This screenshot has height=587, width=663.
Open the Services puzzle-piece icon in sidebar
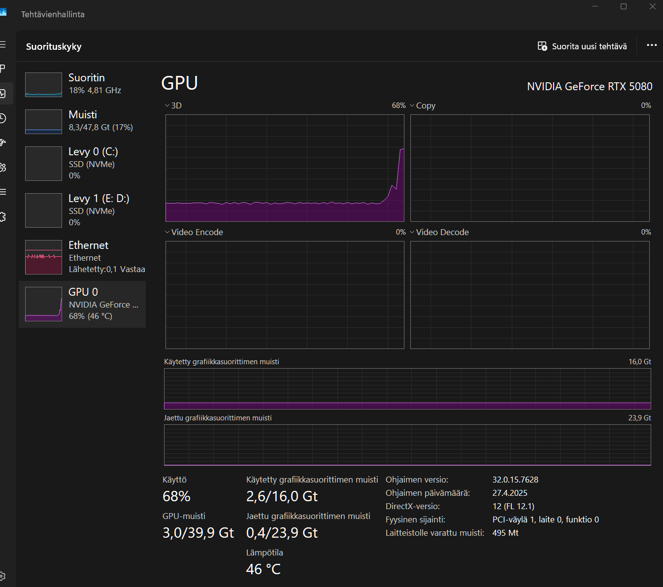click(x=2, y=216)
